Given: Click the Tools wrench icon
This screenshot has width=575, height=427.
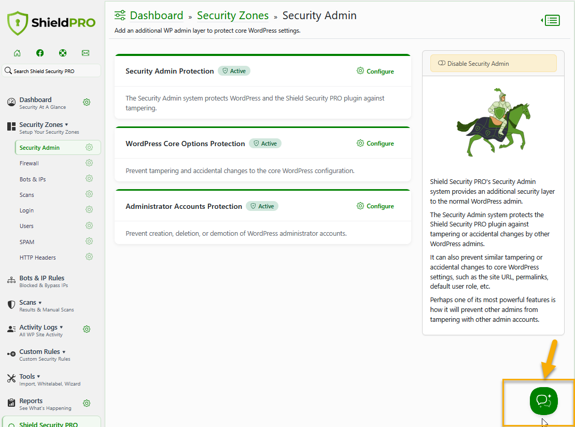Looking at the screenshot, I should tap(11, 379).
